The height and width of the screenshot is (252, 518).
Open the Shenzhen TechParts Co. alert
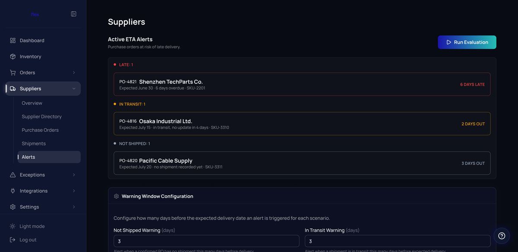(302, 84)
